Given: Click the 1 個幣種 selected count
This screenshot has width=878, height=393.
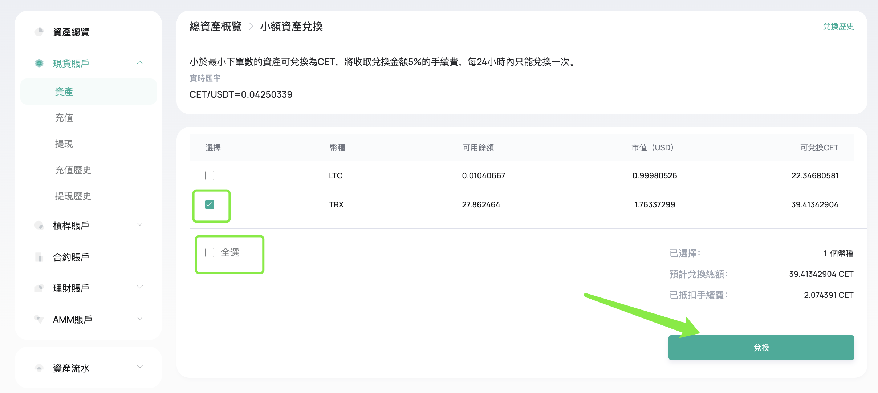Looking at the screenshot, I should 838,253.
